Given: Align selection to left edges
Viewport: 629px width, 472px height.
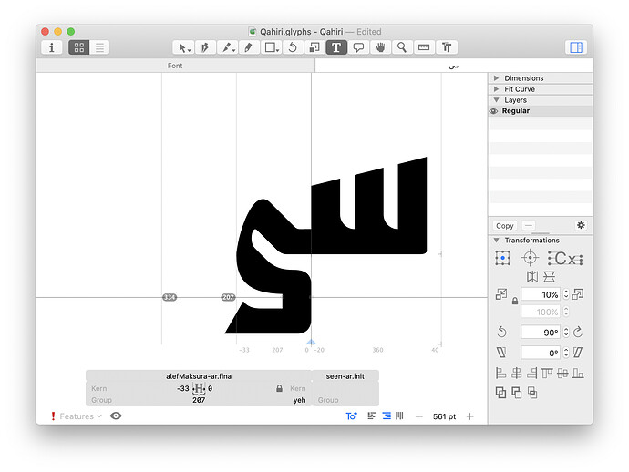Looking at the screenshot, I should (x=500, y=374).
